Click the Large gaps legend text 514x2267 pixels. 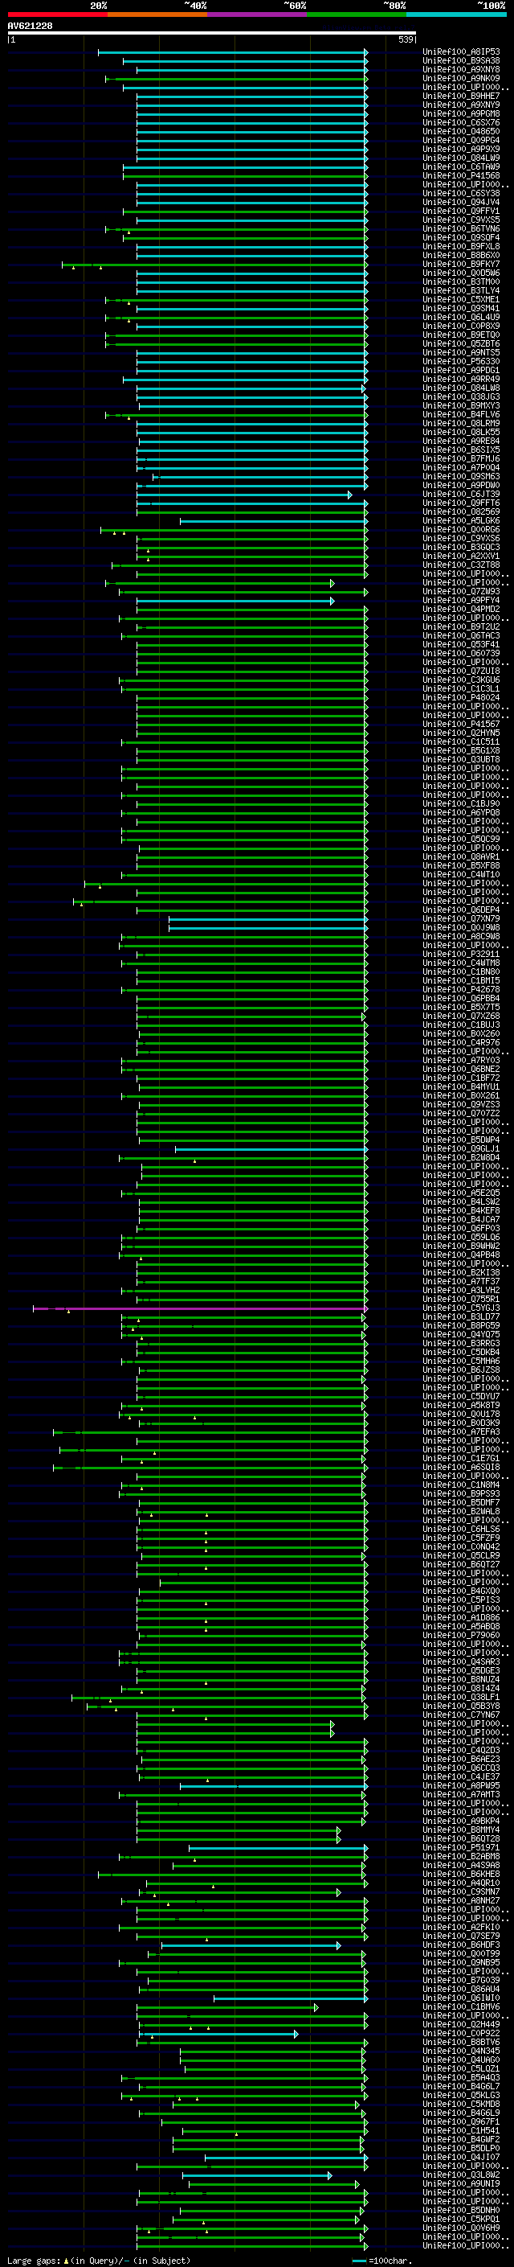[x=34, y=2261]
